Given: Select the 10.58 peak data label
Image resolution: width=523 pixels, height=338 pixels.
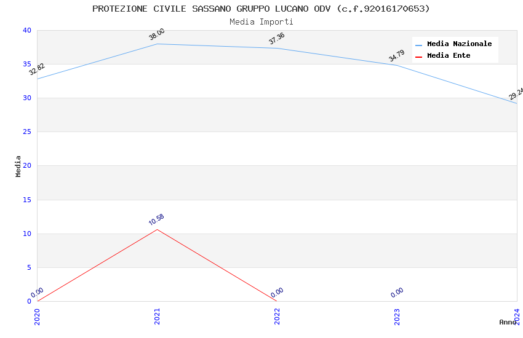Looking at the screenshot, I should tap(156, 220).
